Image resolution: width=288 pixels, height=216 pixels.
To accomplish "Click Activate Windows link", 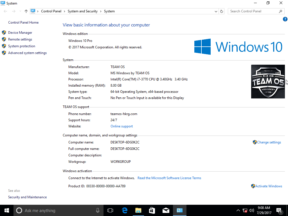I will point(269,186).
